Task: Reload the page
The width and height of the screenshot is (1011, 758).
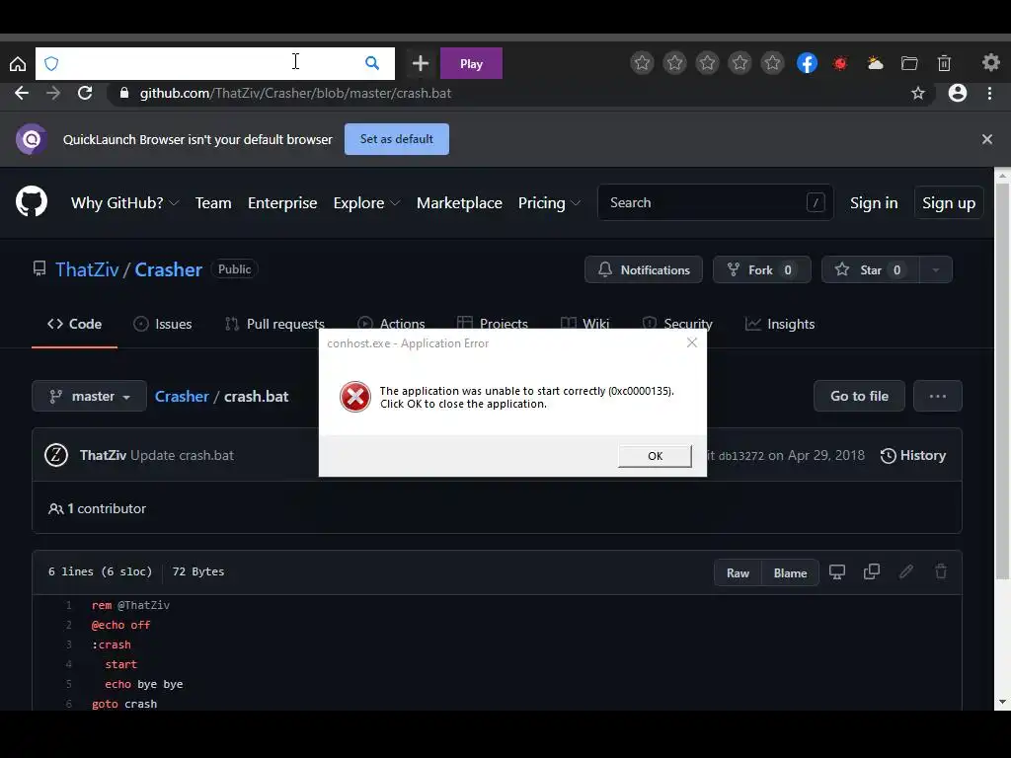Action: pos(85,93)
